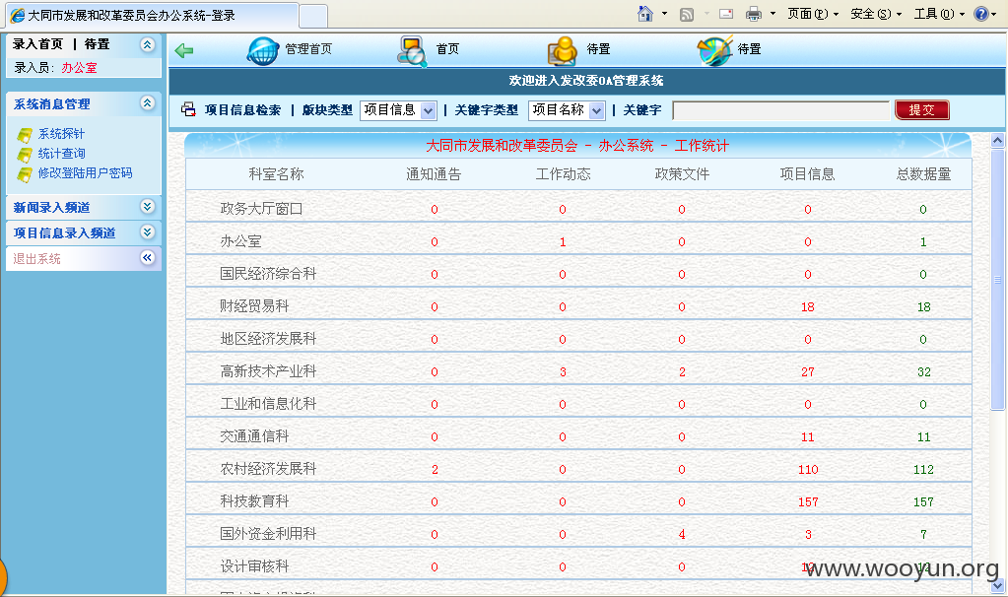Screen dimensions: 1008x597
Task: Click the 交通通信科 row name
Action: click(x=254, y=436)
